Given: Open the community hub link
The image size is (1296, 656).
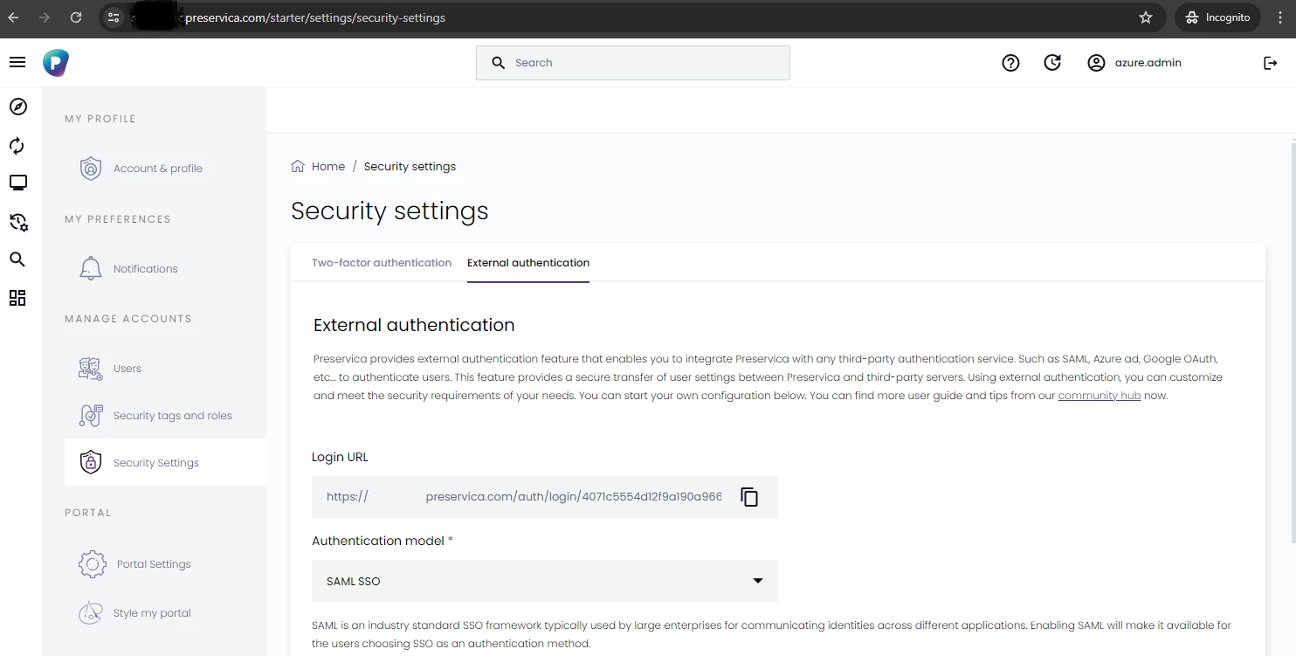Looking at the screenshot, I should (x=1099, y=396).
